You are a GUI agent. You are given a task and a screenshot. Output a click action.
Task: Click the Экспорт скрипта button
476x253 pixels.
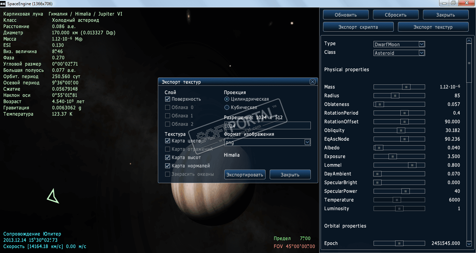click(x=358, y=27)
